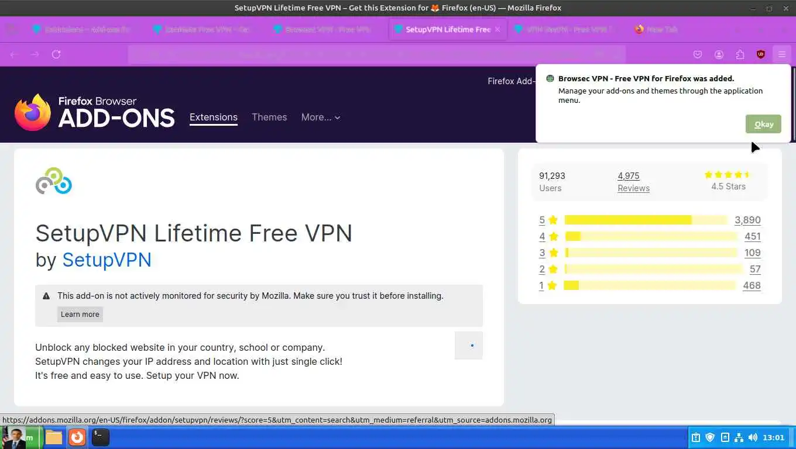Filter reviews by 3 stars link
This screenshot has width=796, height=449.
click(x=542, y=253)
